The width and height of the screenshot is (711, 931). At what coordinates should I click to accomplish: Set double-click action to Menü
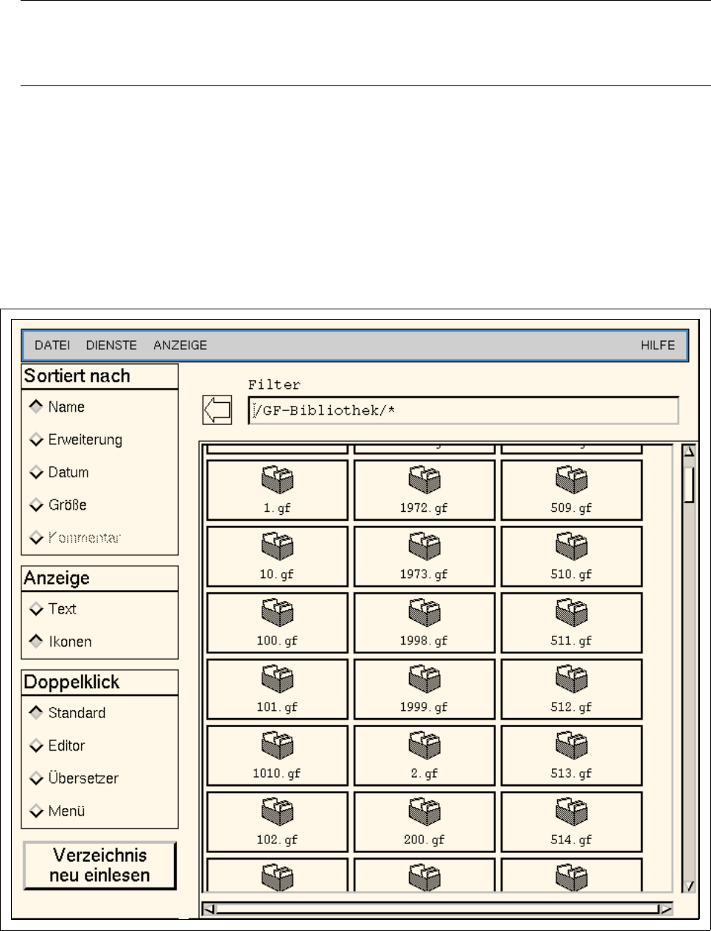tap(57, 811)
